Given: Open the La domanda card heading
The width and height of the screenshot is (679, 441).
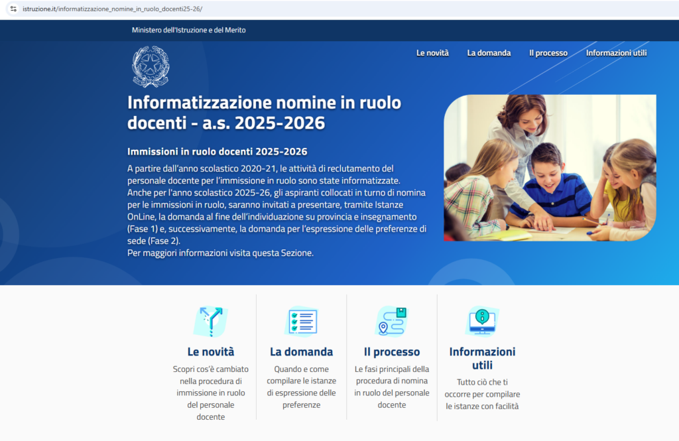Looking at the screenshot, I should point(302,351).
